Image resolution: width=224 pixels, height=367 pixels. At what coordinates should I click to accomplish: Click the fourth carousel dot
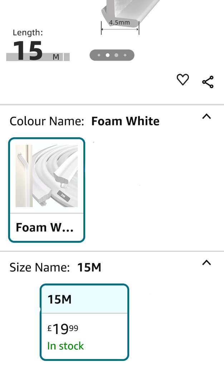(x=125, y=55)
